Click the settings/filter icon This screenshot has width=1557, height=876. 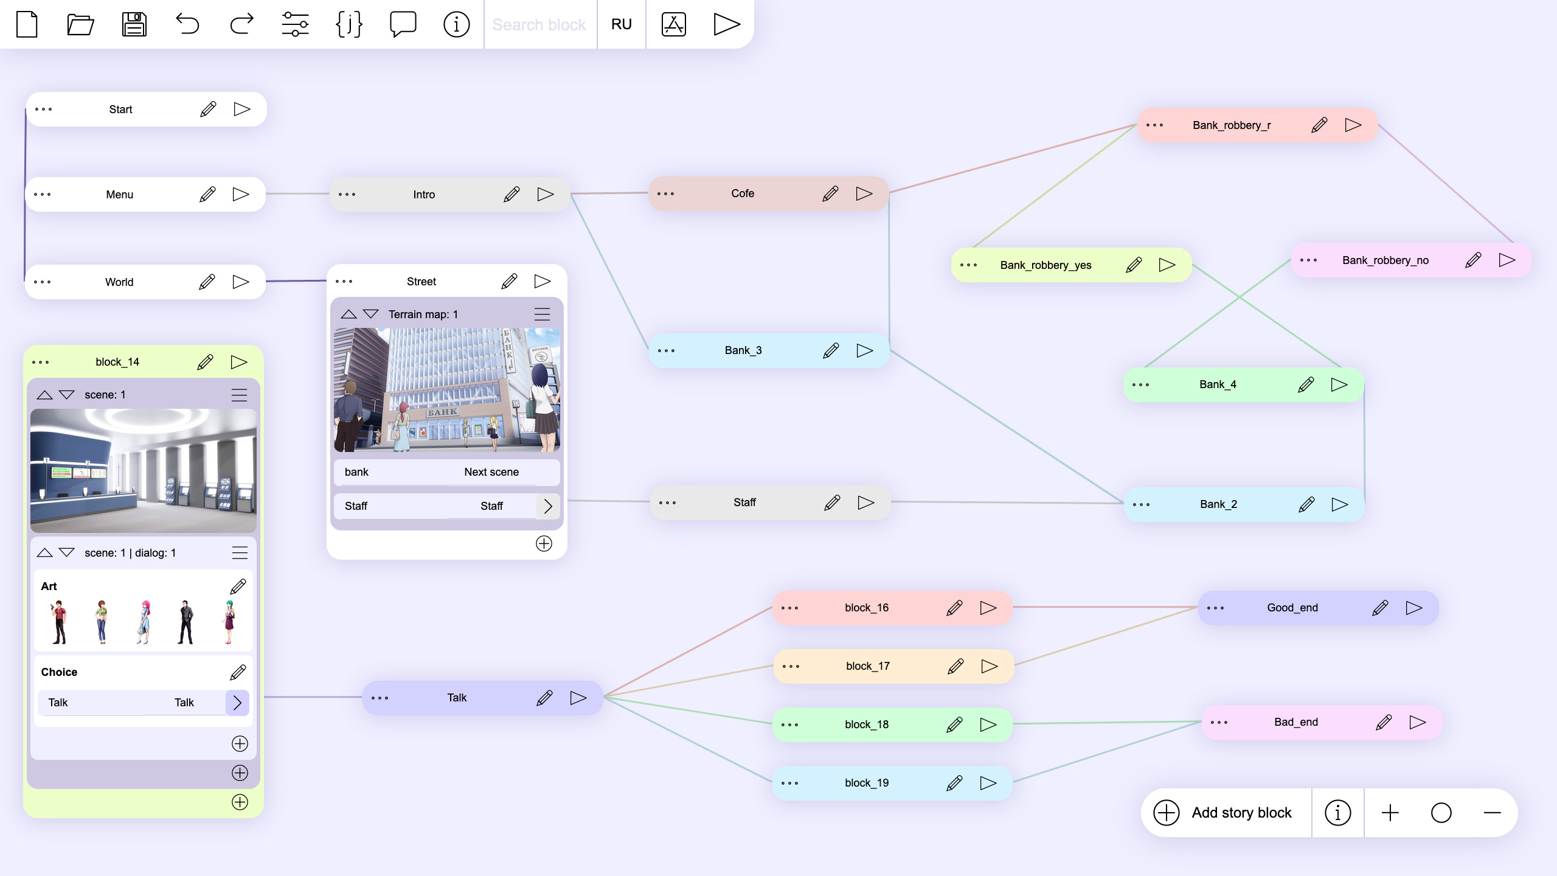294,24
